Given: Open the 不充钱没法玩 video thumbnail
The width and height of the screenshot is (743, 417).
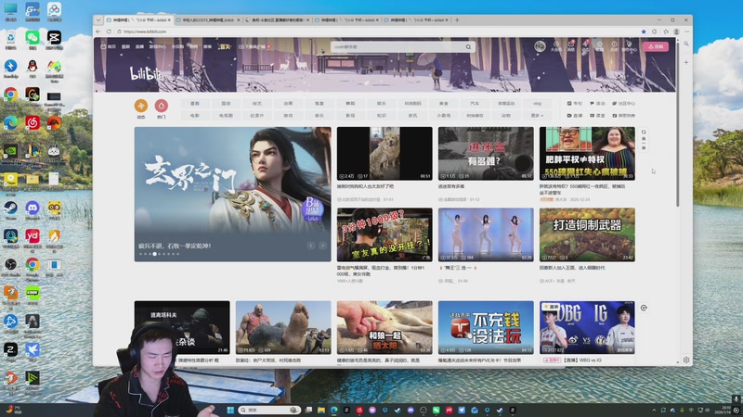Looking at the screenshot, I should point(486,327).
